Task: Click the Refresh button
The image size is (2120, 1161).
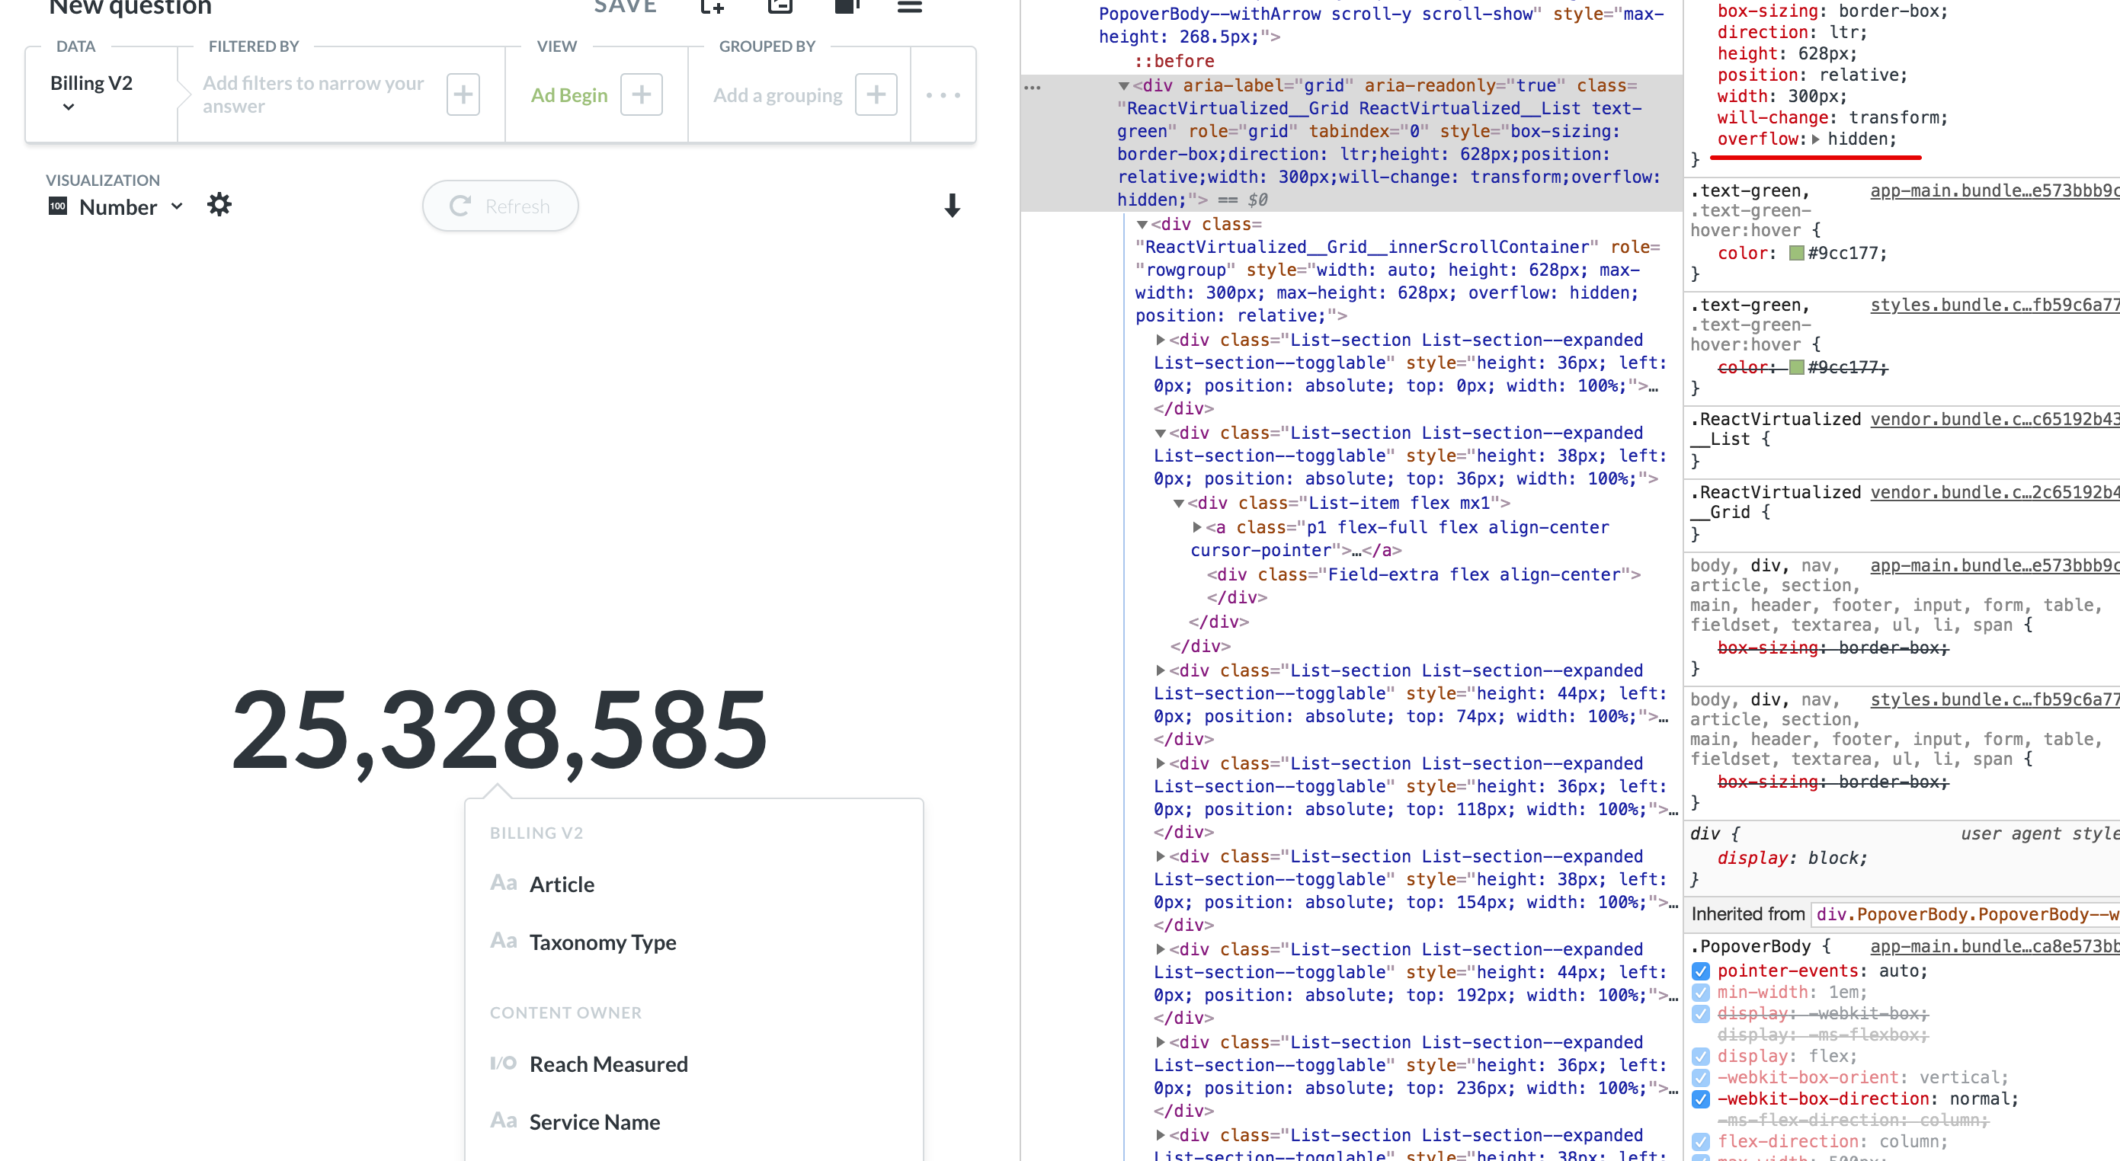Action: click(x=500, y=206)
